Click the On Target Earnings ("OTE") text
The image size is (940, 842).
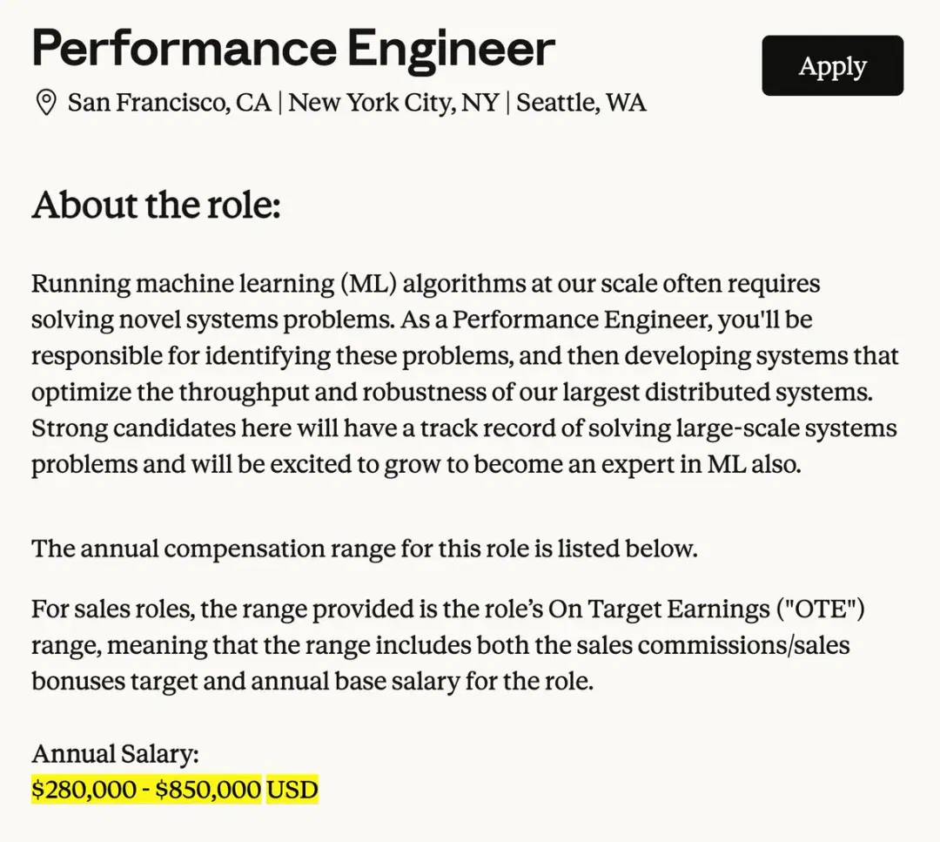(706, 610)
